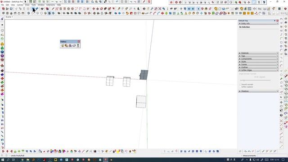Click the last icon in the Flattery toolbar

[78, 45]
